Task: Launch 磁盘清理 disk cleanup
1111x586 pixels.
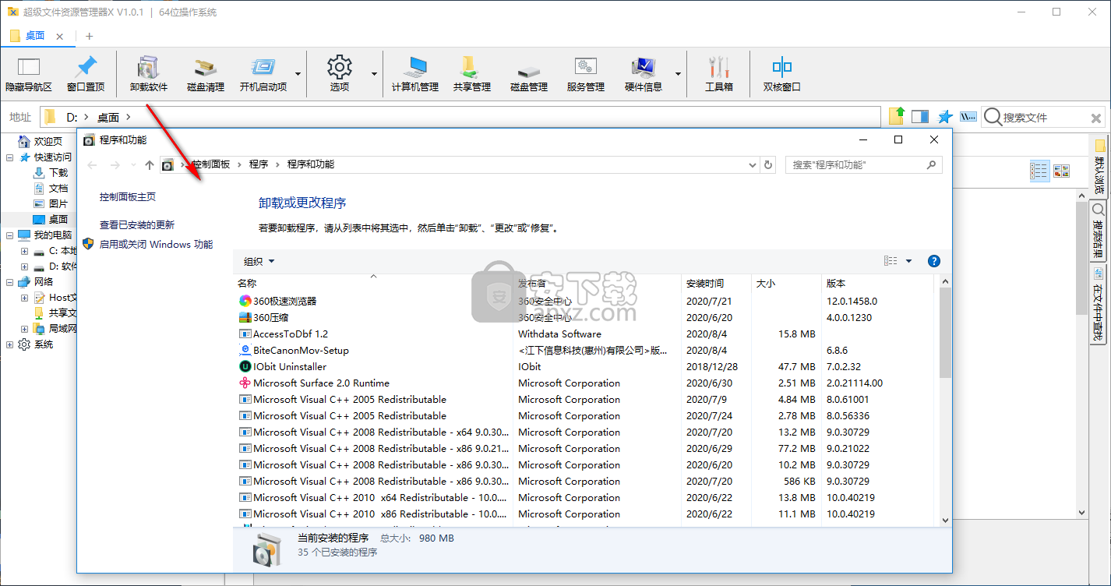Action: (x=206, y=75)
